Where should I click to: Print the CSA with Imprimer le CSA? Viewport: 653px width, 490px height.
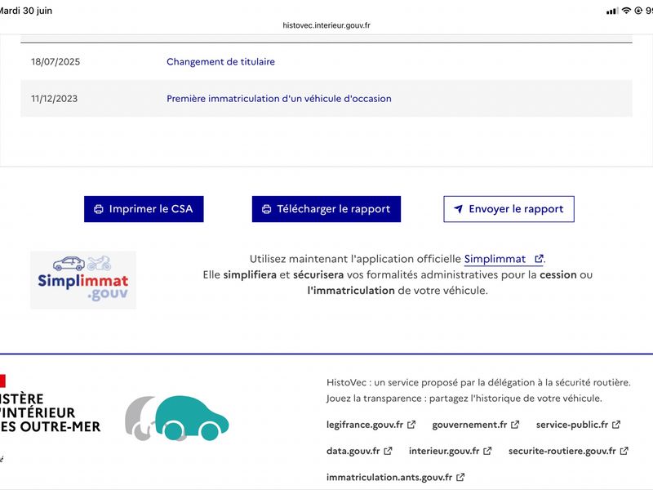[x=144, y=209]
